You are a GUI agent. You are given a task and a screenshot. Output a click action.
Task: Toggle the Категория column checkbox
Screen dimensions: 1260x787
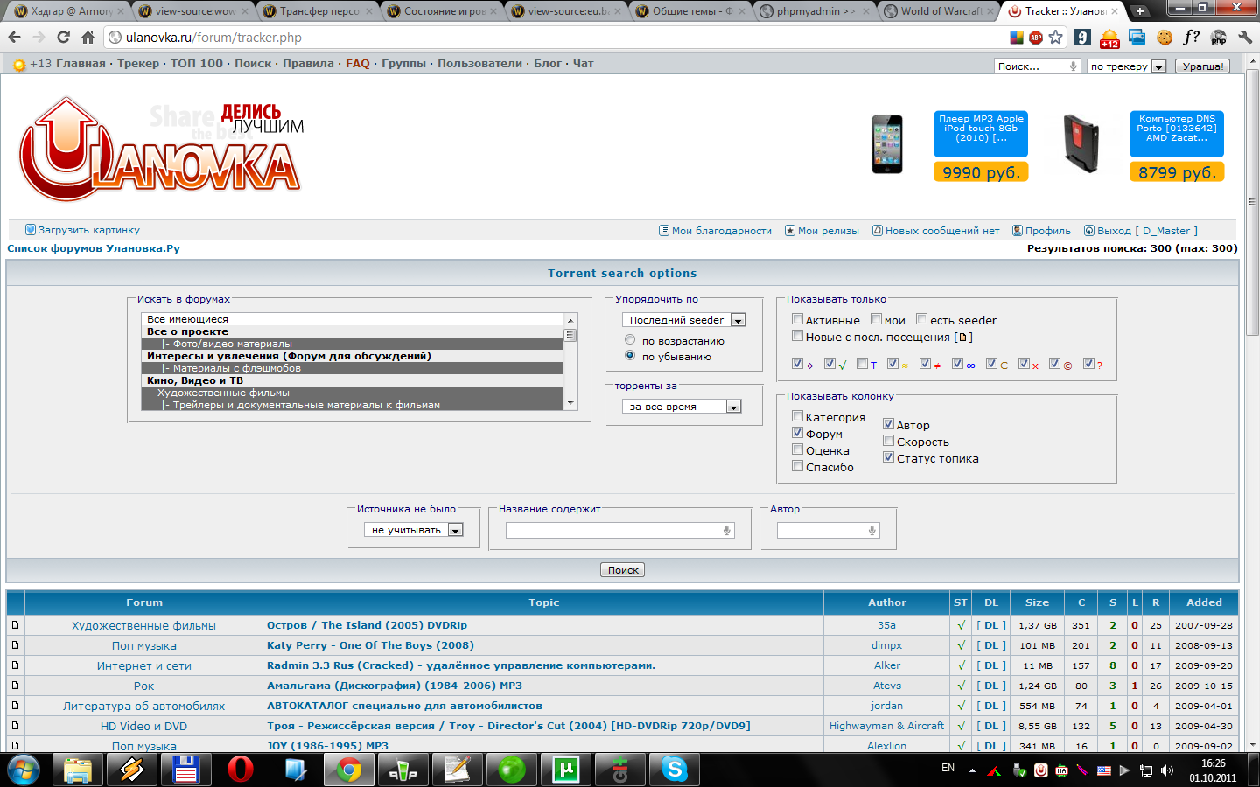(x=797, y=416)
